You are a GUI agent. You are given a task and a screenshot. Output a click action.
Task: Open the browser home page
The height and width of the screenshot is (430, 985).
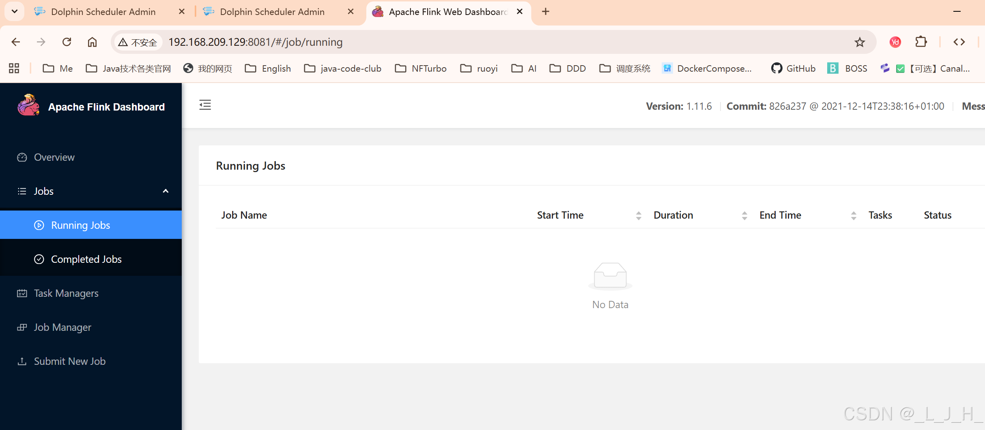(x=92, y=42)
